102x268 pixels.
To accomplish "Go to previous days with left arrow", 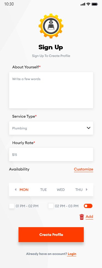I will point(16,190).
